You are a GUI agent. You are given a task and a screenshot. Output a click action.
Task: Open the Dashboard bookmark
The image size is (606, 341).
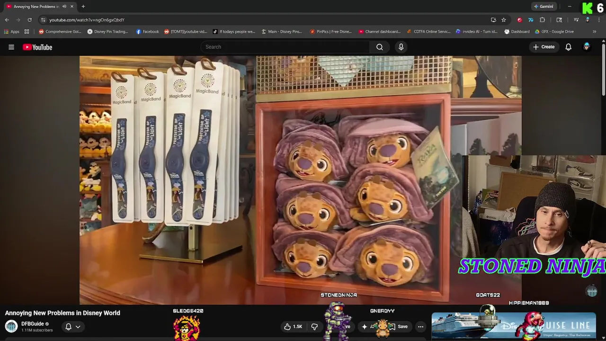517,32
